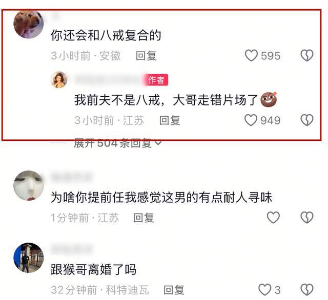
Task: Open the dog avatar profile
Action: tap(29, 24)
